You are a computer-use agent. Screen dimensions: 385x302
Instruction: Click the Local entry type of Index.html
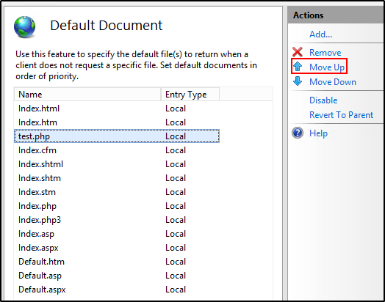[x=176, y=108]
